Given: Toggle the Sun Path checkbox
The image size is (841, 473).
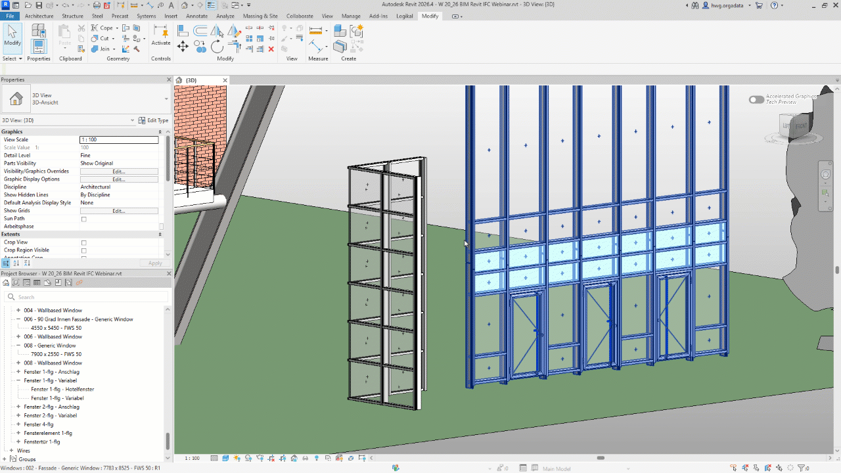Looking at the screenshot, I should pos(83,219).
